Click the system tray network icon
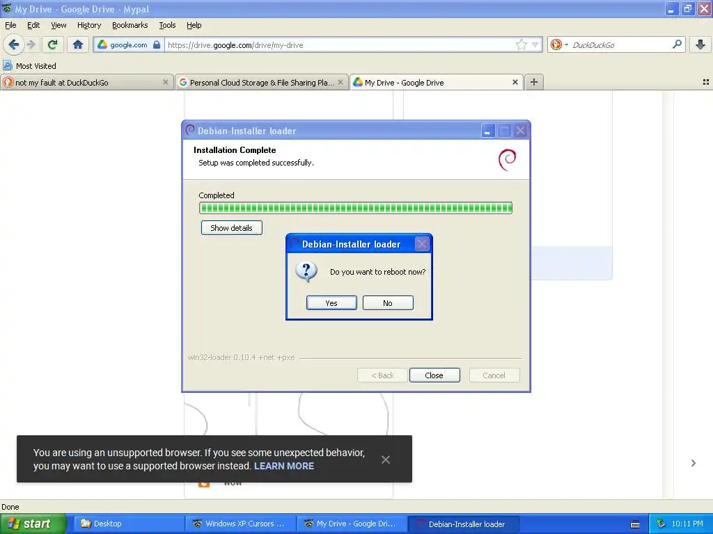 coord(661,524)
